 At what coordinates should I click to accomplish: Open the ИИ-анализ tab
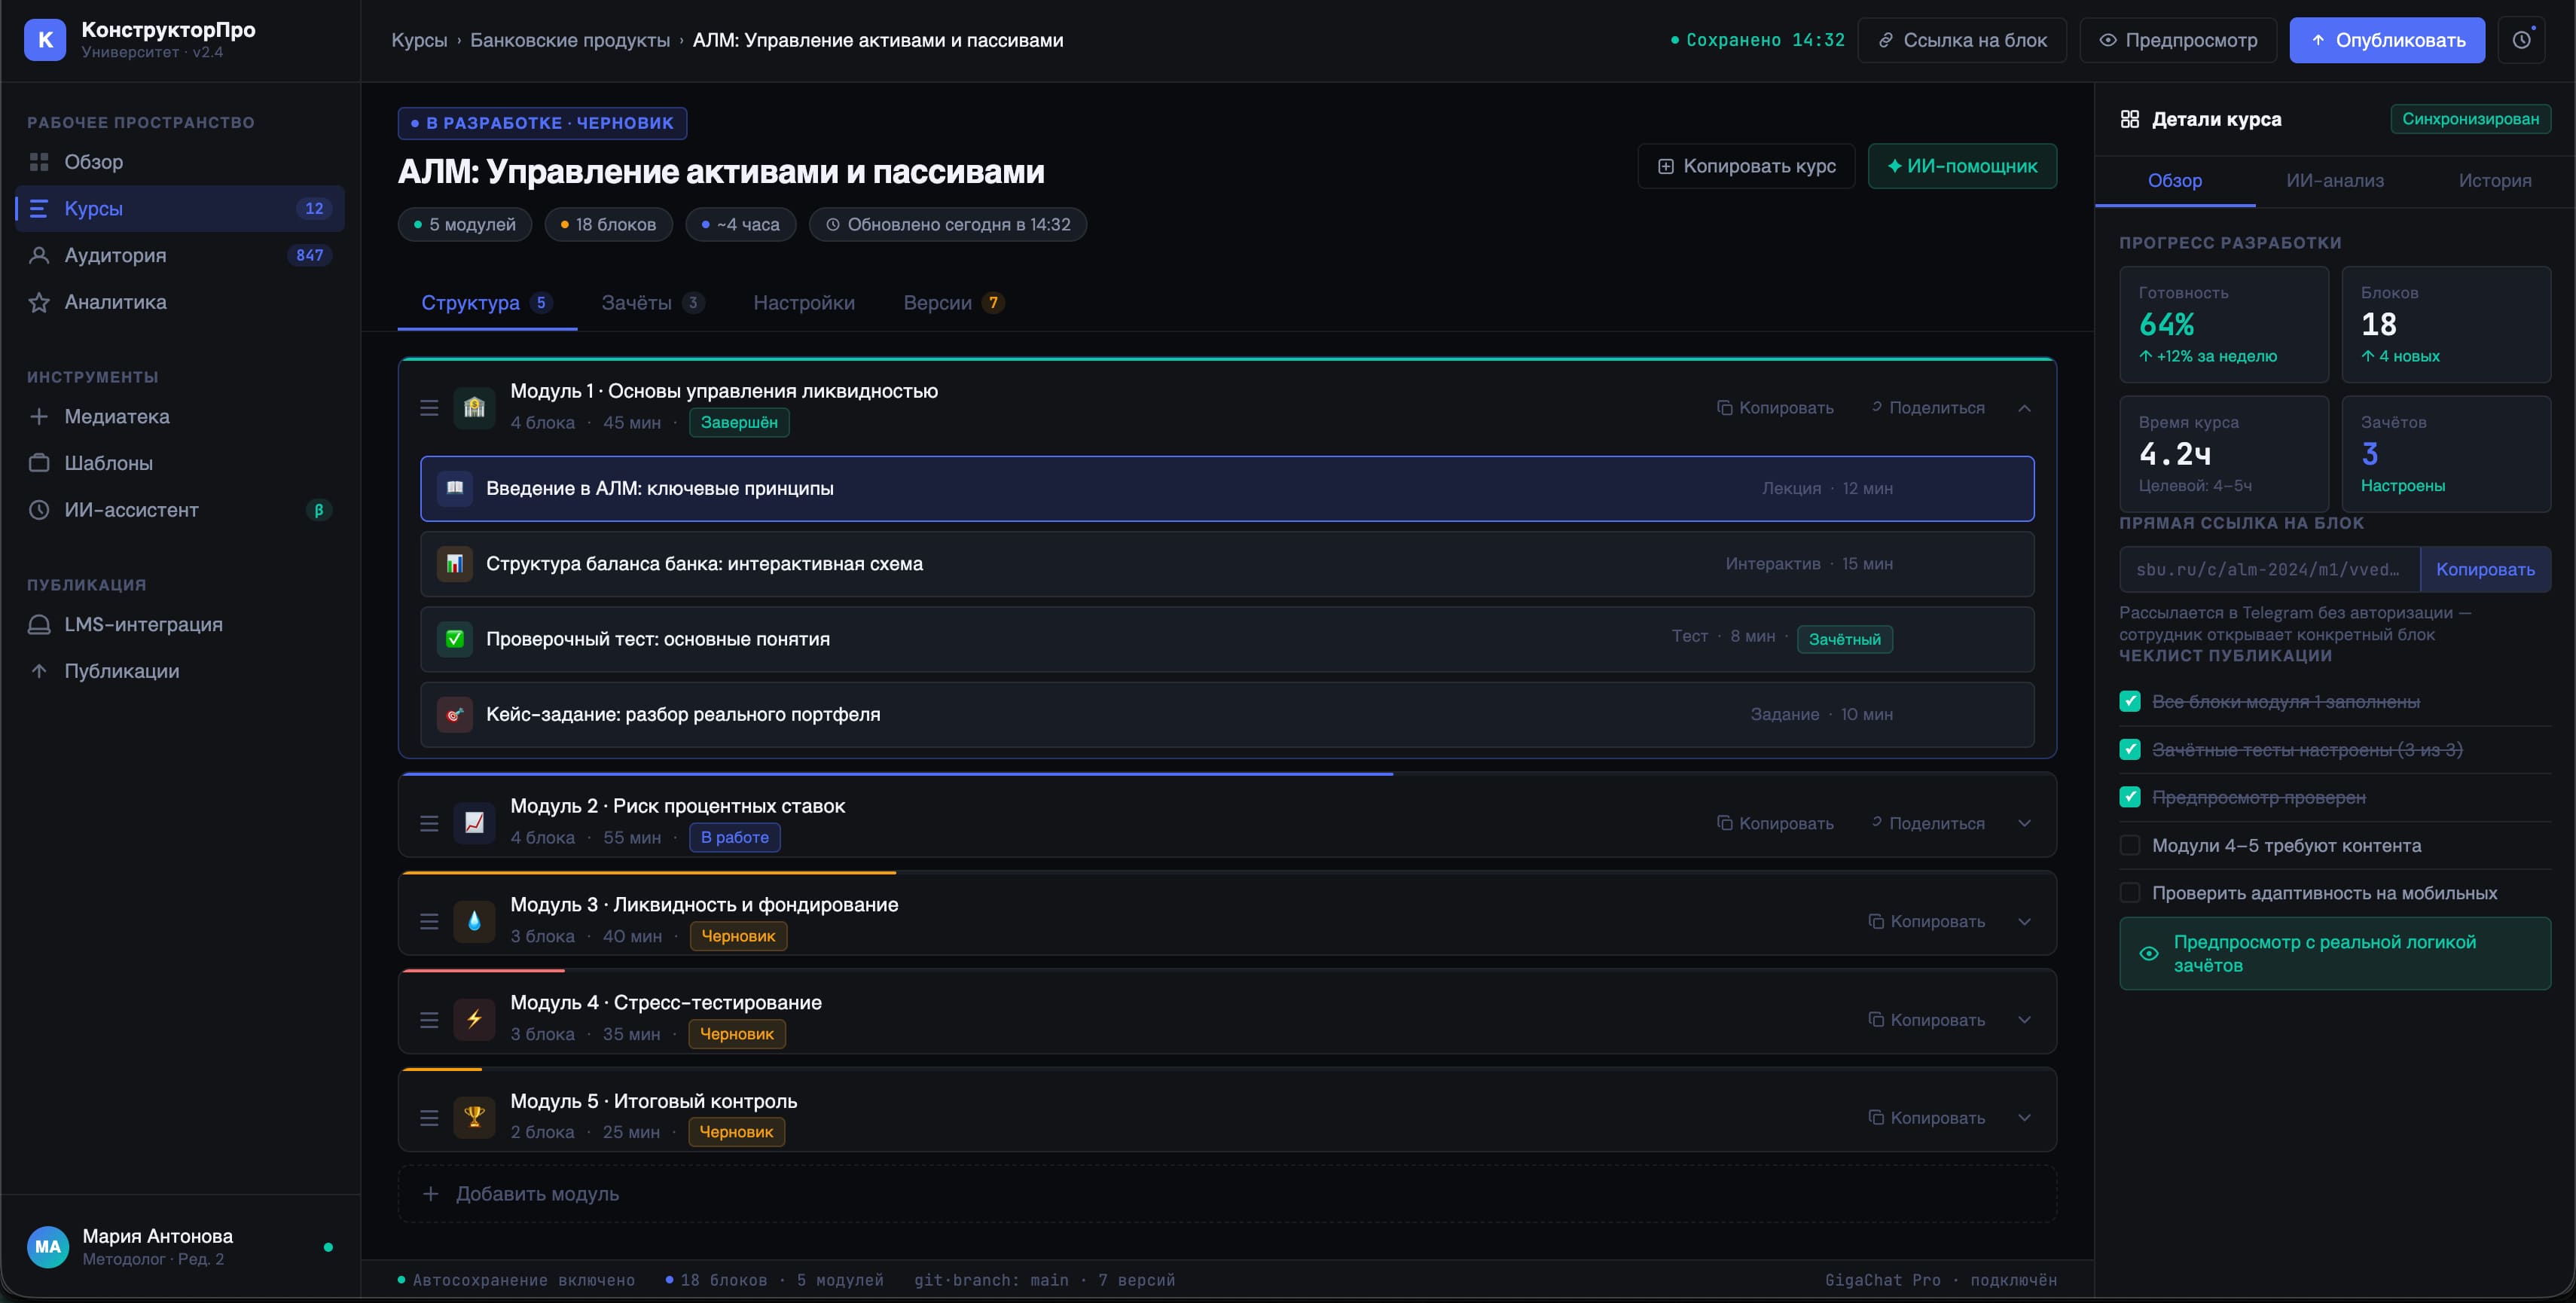click(x=2336, y=181)
